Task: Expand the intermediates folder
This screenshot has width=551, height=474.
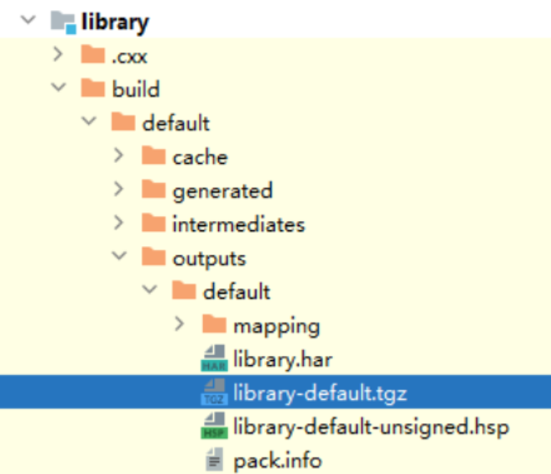Action: [118, 224]
